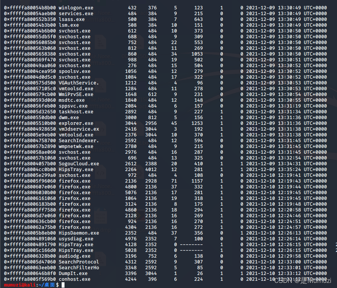Select PID 2376 vmtoolsd.exe row
The height and width of the screenshot is (288, 337).
131,135
